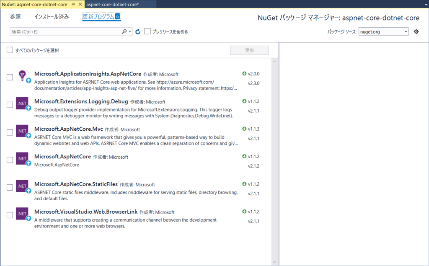Select Microsoft.AspNetCore.StaticFiles package title

[x=76, y=184]
